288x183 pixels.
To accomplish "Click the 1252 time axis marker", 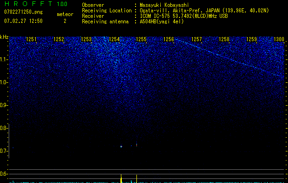I will coord(59,39).
